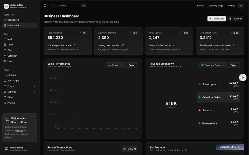Export the Revenue Breakdown data

234,65
